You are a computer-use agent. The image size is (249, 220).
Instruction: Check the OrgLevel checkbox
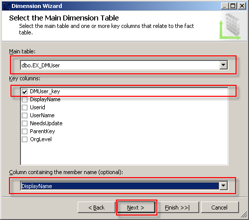[x=24, y=139]
